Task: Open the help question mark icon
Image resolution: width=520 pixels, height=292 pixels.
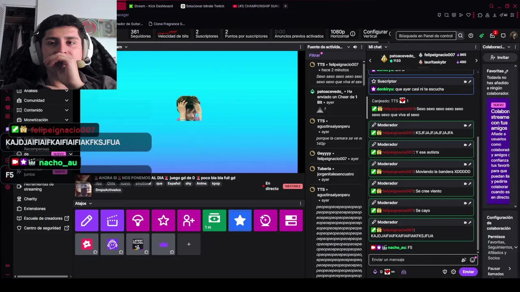Action: (471, 36)
